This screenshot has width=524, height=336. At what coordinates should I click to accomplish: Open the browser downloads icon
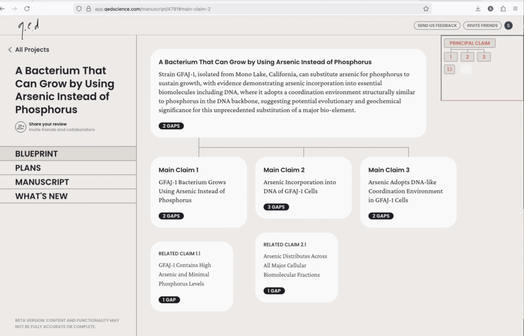478,8
